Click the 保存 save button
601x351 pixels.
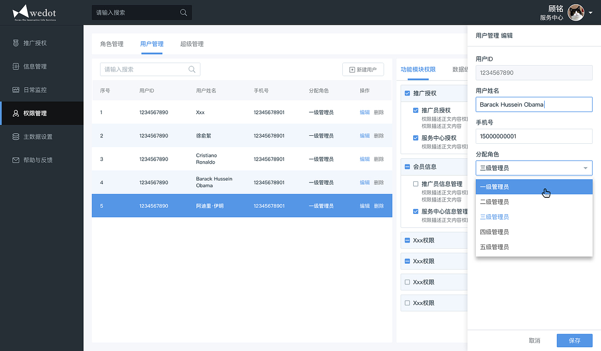pyautogui.click(x=574, y=340)
